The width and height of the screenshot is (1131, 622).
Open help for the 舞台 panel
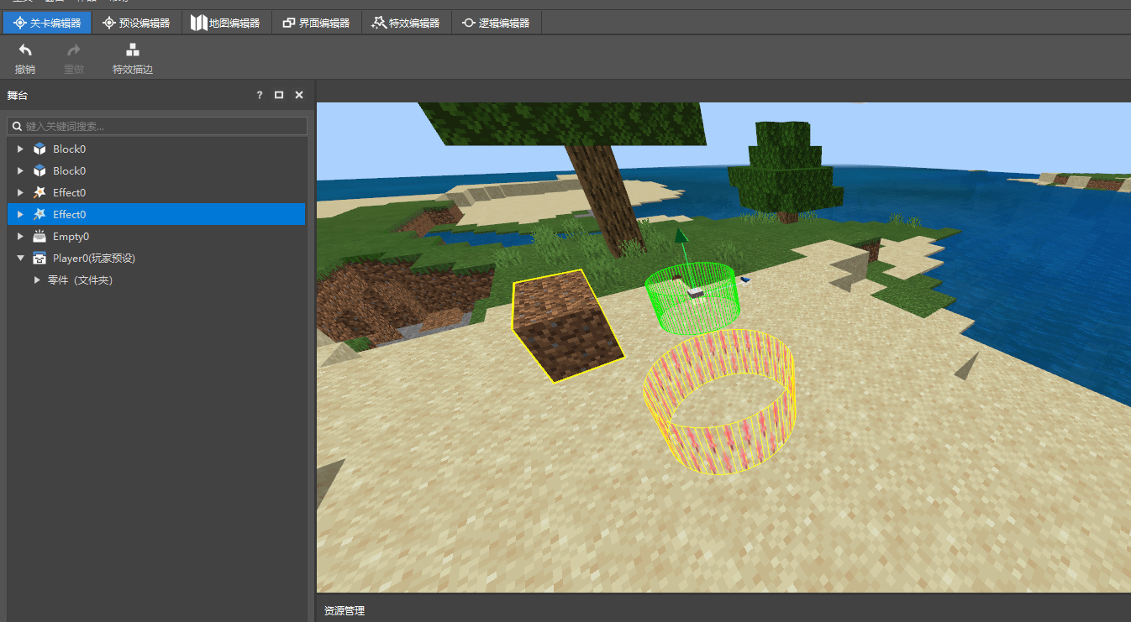(x=260, y=96)
